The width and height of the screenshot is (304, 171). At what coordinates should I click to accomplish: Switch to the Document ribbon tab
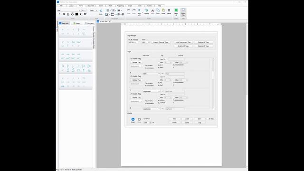tap(91, 6)
